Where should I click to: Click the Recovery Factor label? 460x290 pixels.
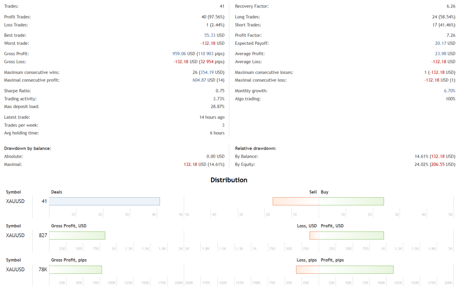point(252,6)
